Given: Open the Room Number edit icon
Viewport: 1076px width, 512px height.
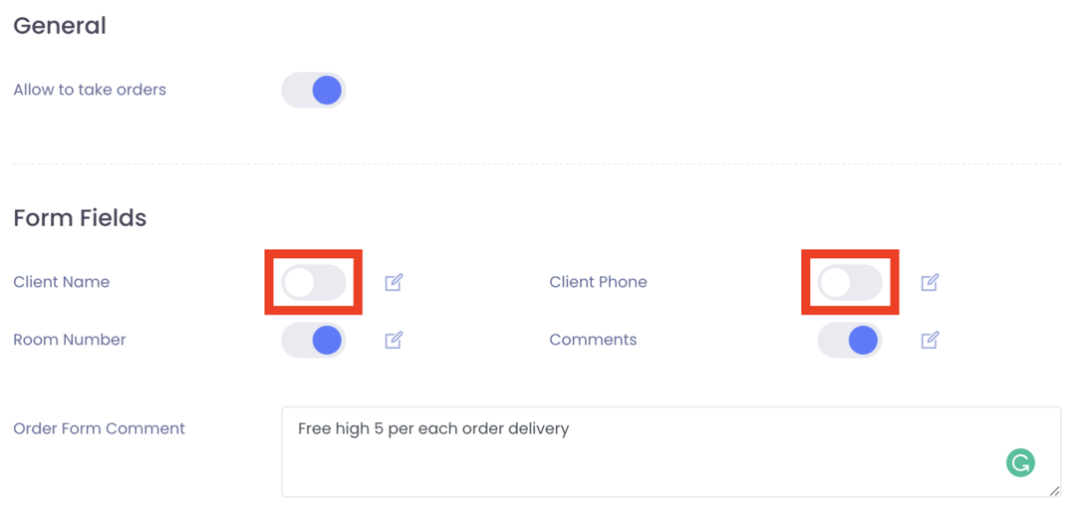Looking at the screenshot, I should (394, 340).
